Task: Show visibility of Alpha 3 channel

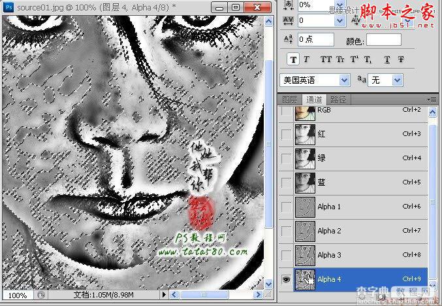Action: (287, 256)
